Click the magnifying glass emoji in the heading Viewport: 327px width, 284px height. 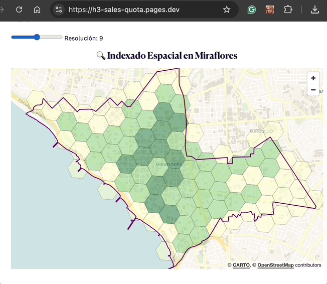100,56
